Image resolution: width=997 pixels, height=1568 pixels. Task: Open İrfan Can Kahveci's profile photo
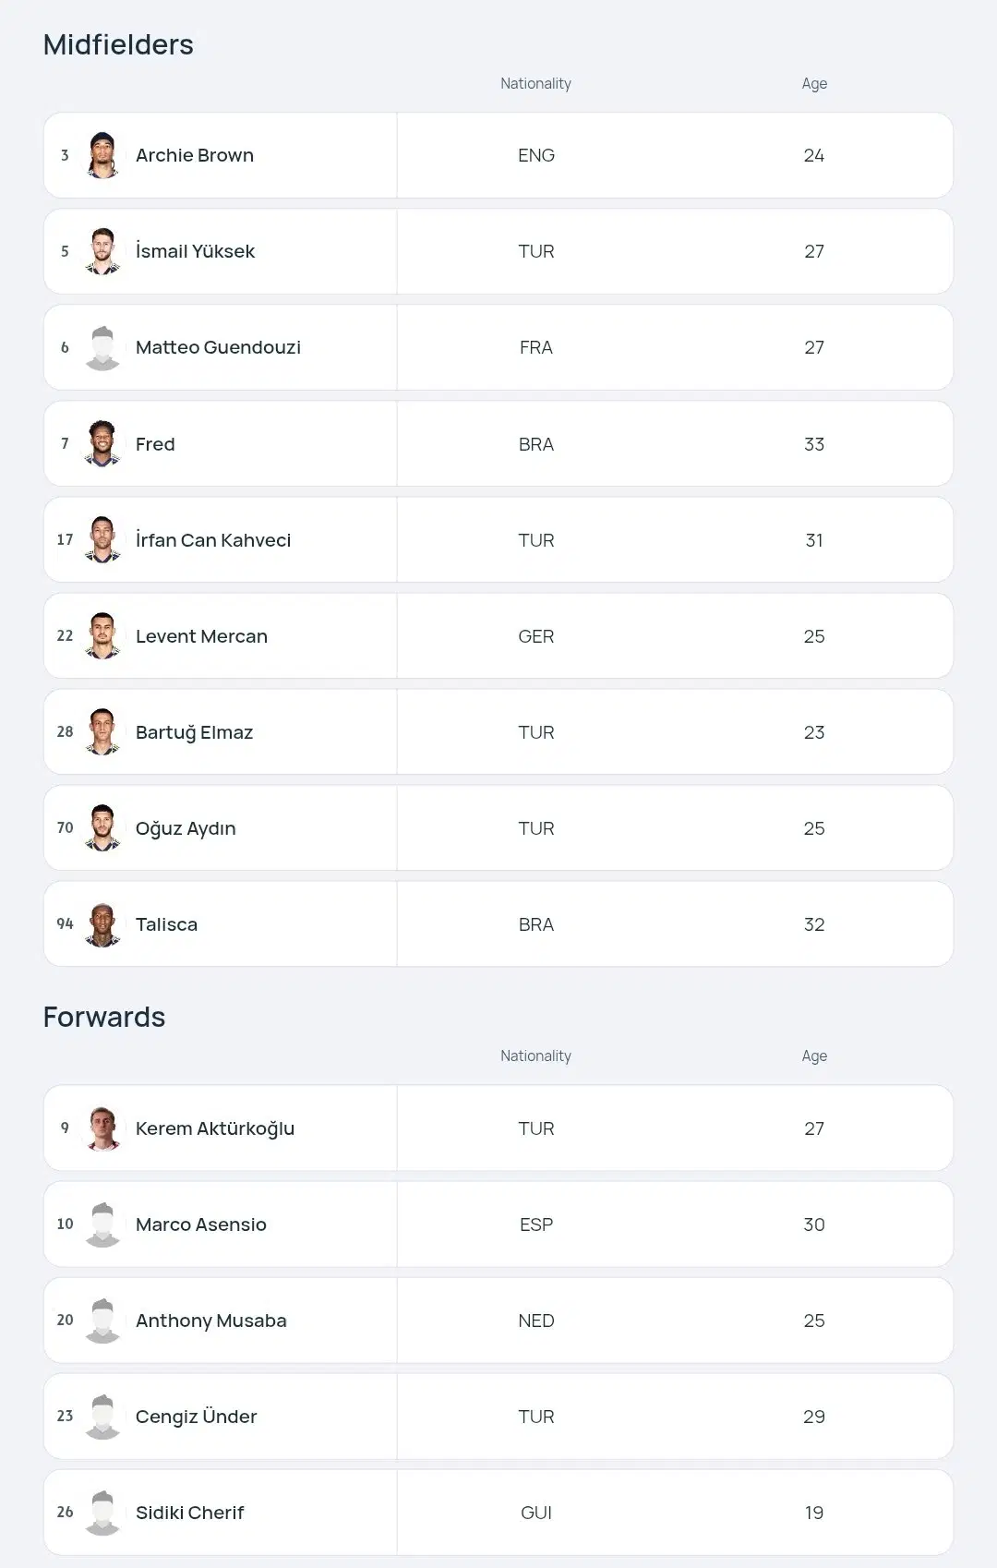[x=102, y=539]
